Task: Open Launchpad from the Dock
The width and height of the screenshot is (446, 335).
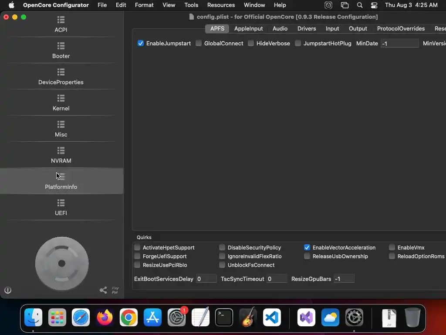Action: [57, 317]
